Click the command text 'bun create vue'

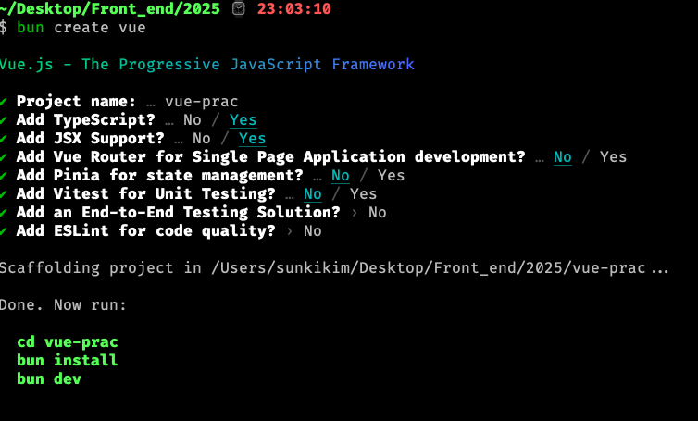click(x=81, y=27)
